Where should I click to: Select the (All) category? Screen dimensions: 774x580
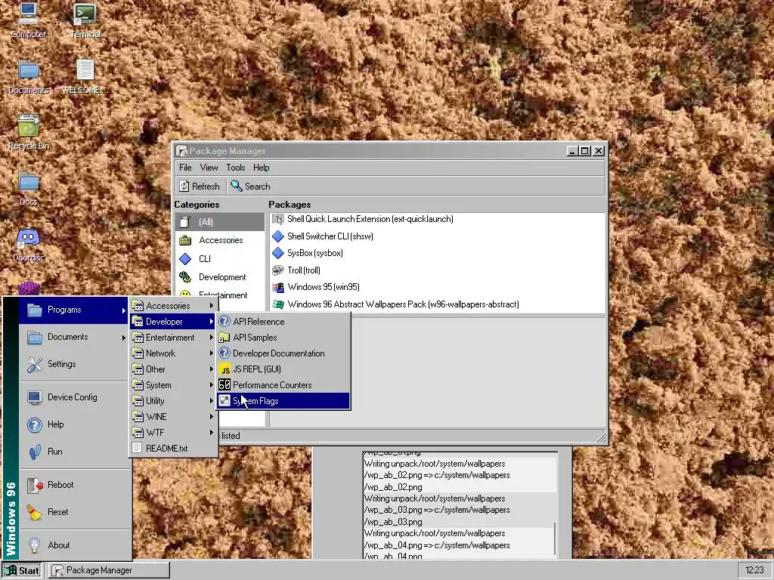click(220, 222)
